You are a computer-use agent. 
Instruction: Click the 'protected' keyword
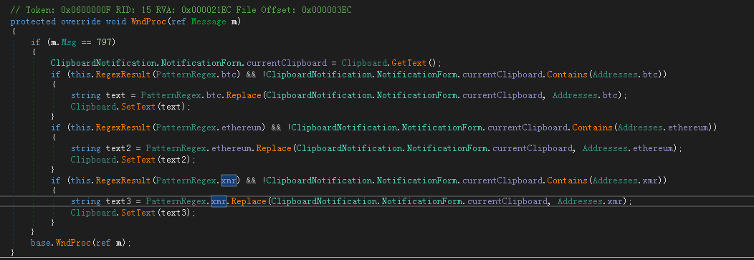pos(33,21)
